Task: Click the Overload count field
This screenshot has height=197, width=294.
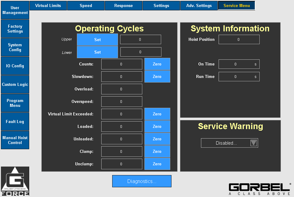Action: tap(121, 89)
